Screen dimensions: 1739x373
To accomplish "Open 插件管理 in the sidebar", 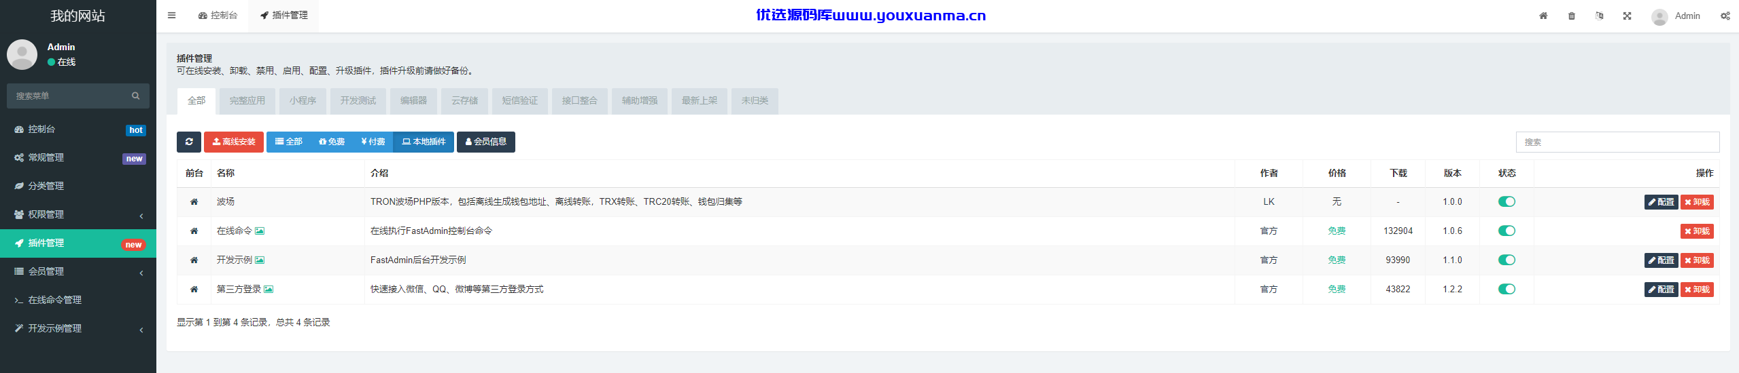I will pyautogui.click(x=78, y=243).
